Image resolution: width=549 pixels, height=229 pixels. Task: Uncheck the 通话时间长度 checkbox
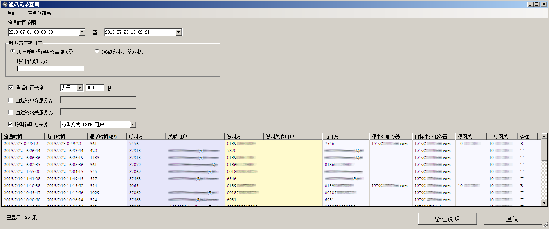(x=11, y=88)
